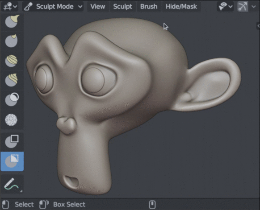The width and height of the screenshot is (260, 210).
Task: Open the Sculpt menu
Action: [122, 6]
